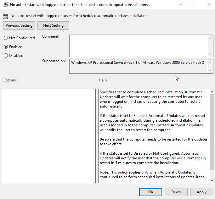The width and height of the screenshot is (215, 199).
Task: Click the Cancel button
Action: (176, 192)
